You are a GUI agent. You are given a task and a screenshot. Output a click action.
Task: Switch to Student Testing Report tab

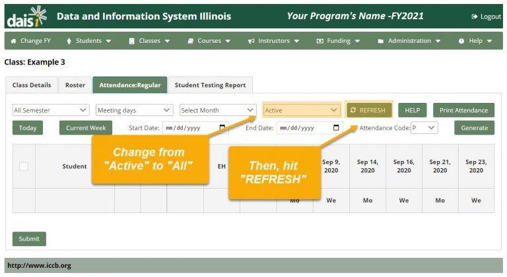(x=210, y=85)
